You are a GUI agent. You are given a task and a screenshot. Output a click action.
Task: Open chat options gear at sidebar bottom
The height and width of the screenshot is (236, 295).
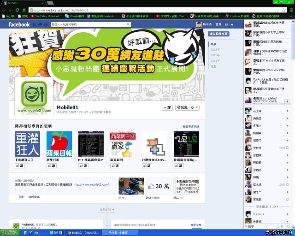tap(282, 226)
